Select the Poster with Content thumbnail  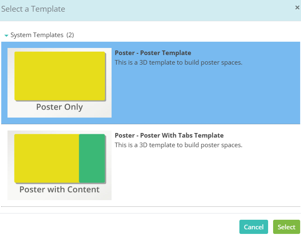point(60,165)
